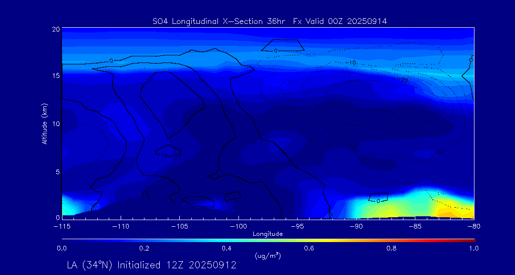Click the Longitude x-axis label
The height and width of the screenshot is (275, 515).
click(268, 234)
